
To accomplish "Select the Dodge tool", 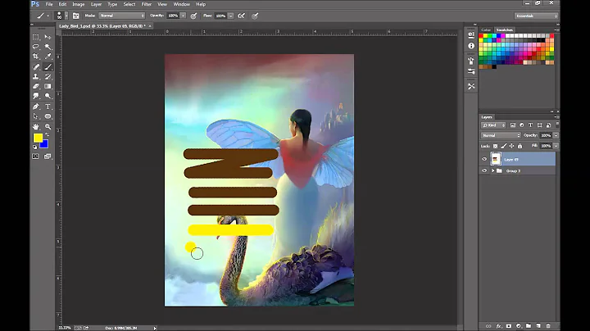I will pyautogui.click(x=48, y=96).
